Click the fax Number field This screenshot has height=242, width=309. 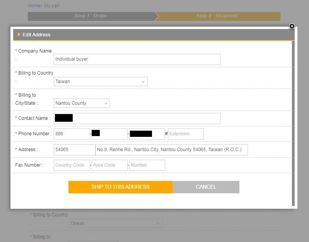coord(147,165)
